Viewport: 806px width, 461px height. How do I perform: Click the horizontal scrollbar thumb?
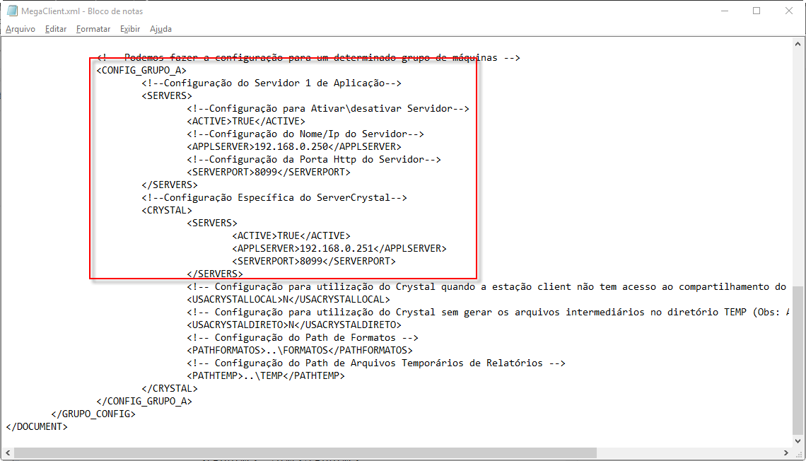(304, 453)
